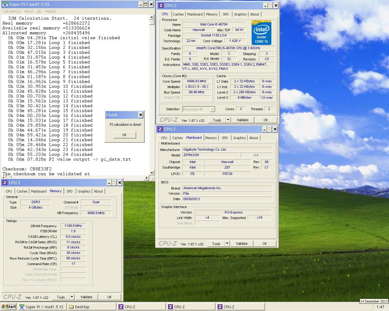Image resolution: width=389 pixels, height=311 pixels.
Task: Expand Tools arrow in CPU-Z Mainboard window
Action: click(x=227, y=244)
